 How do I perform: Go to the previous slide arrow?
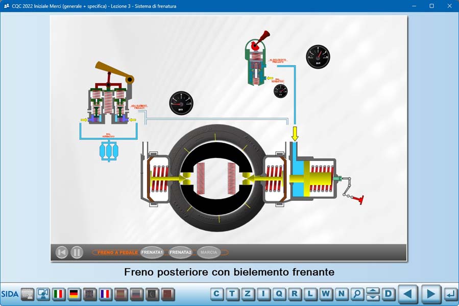point(407,294)
